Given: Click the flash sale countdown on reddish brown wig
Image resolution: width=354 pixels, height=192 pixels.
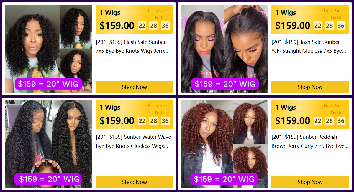Looking at the screenshot, I should [x=329, y=121].
